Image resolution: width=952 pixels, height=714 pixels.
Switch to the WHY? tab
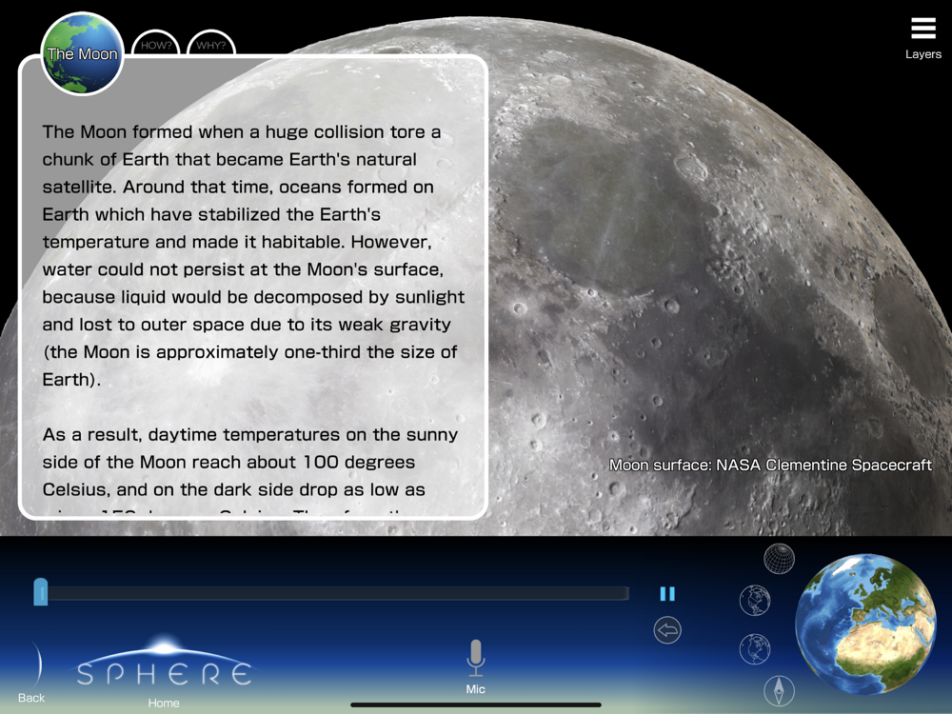click(x=210, y=45)
